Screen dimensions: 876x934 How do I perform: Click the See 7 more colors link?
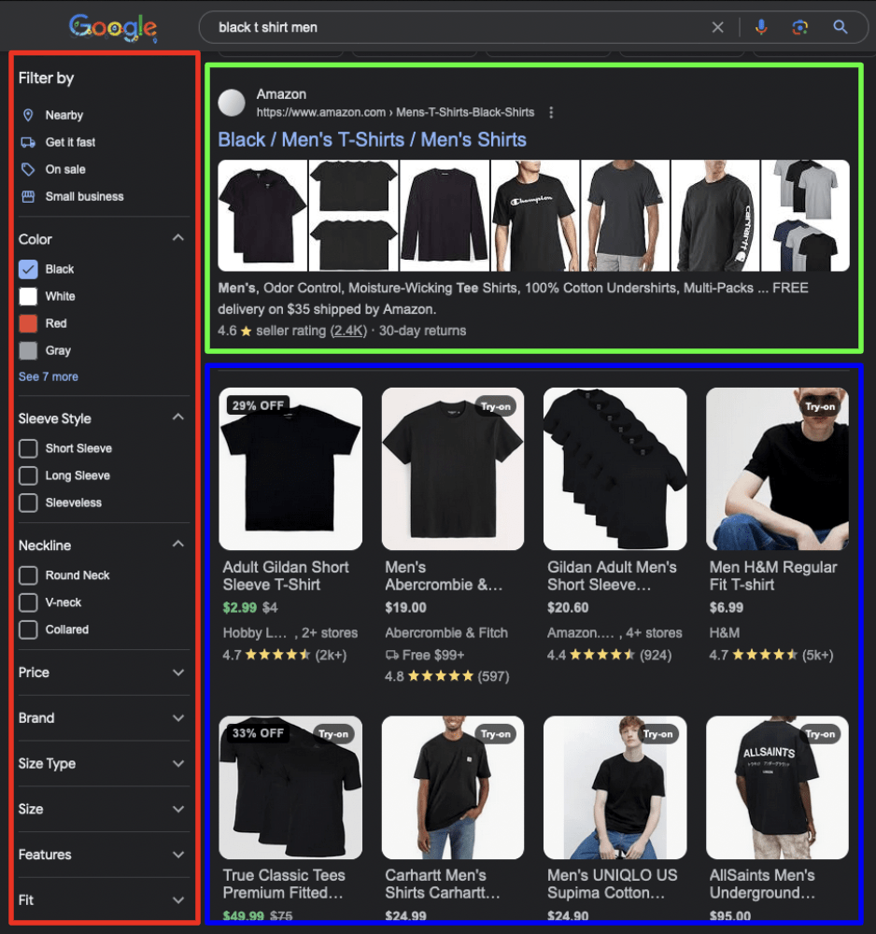[48, 376]
